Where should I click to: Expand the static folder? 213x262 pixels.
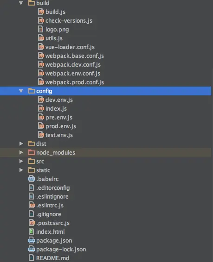(21, 170)
